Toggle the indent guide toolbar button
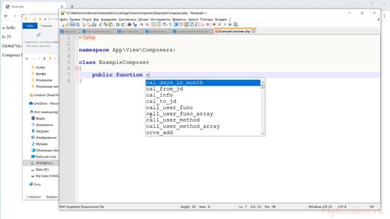The image size is (390, 219). click(176, 24)
